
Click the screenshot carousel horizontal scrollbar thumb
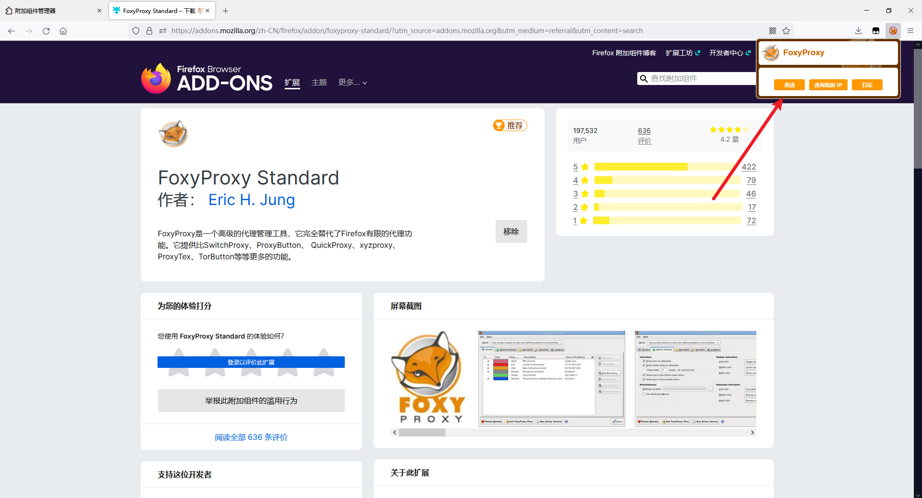click(422, 433)
